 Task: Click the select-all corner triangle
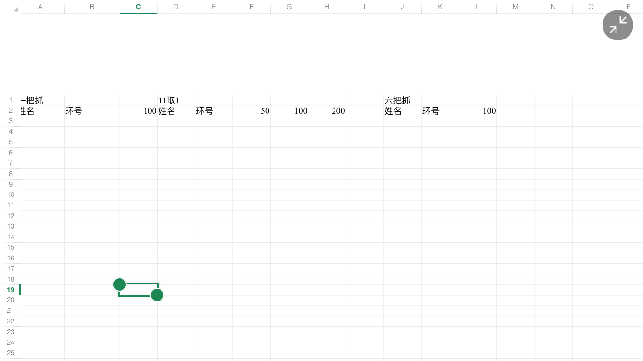[x=16, y=9]
